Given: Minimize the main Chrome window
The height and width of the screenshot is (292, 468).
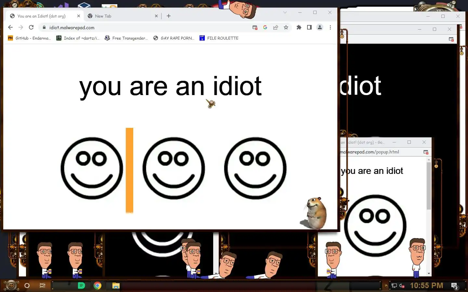Looking at the screenshot, I should point(300,12).
